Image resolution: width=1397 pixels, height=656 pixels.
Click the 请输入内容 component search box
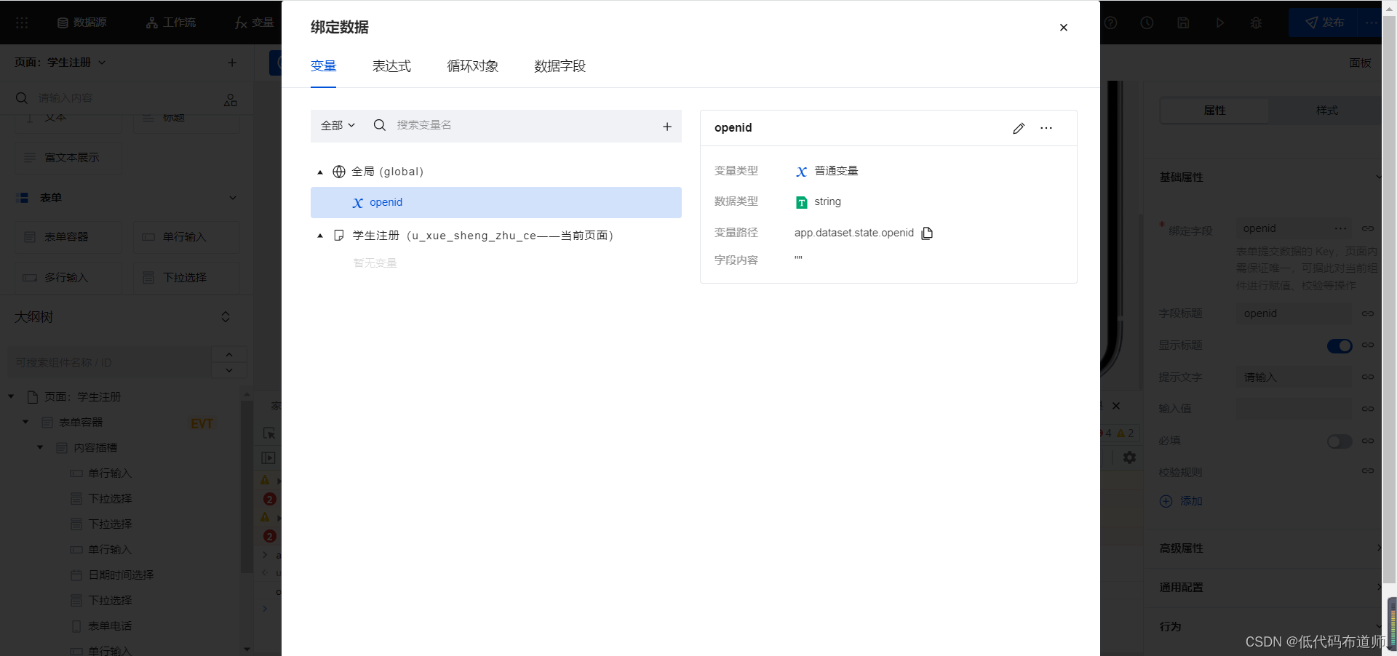pos(116,98)
